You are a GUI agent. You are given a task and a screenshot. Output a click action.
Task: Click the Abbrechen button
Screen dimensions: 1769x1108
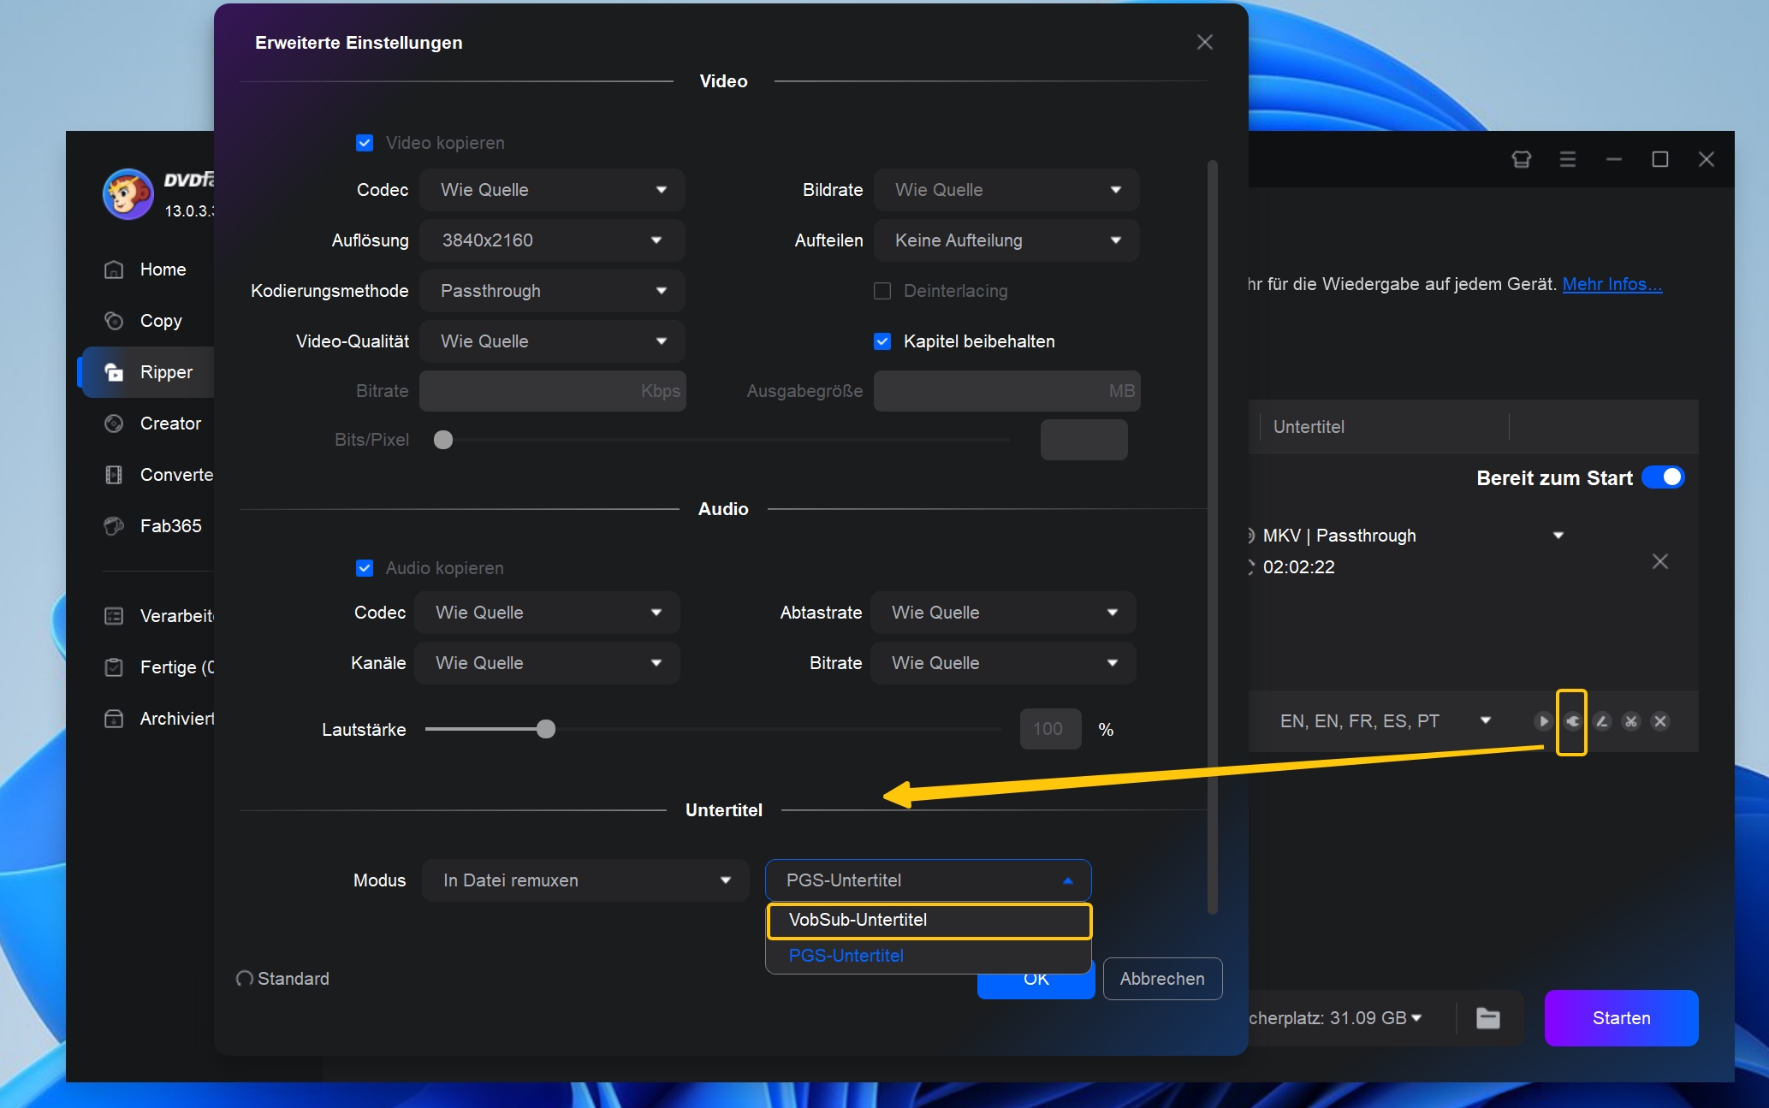1162,979
